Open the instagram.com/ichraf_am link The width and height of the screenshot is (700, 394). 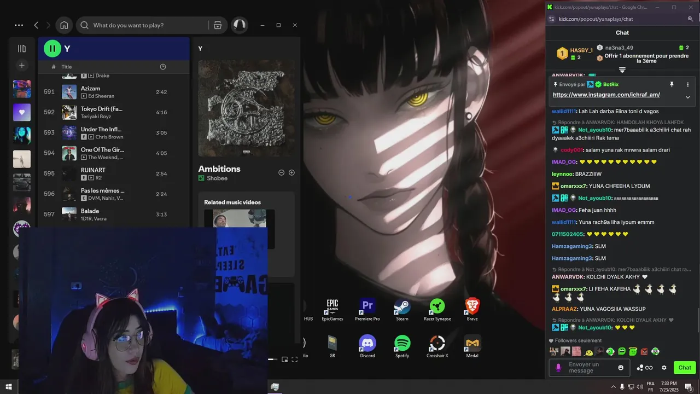[606, 95]
